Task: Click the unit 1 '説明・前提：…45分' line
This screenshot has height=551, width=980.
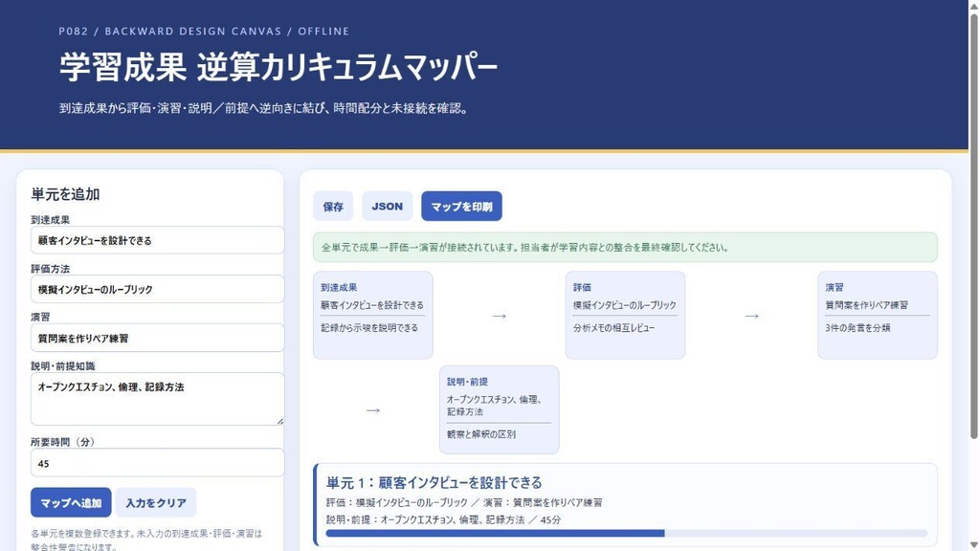Action: (443, 519)
